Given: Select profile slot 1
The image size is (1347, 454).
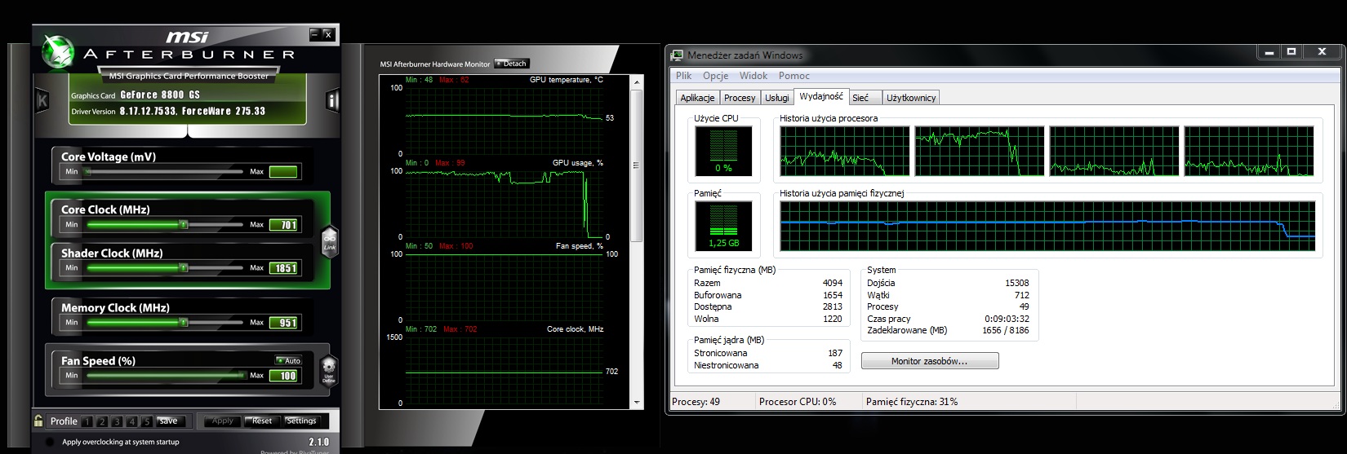Looking at the screenshot, I should (87, 421).
